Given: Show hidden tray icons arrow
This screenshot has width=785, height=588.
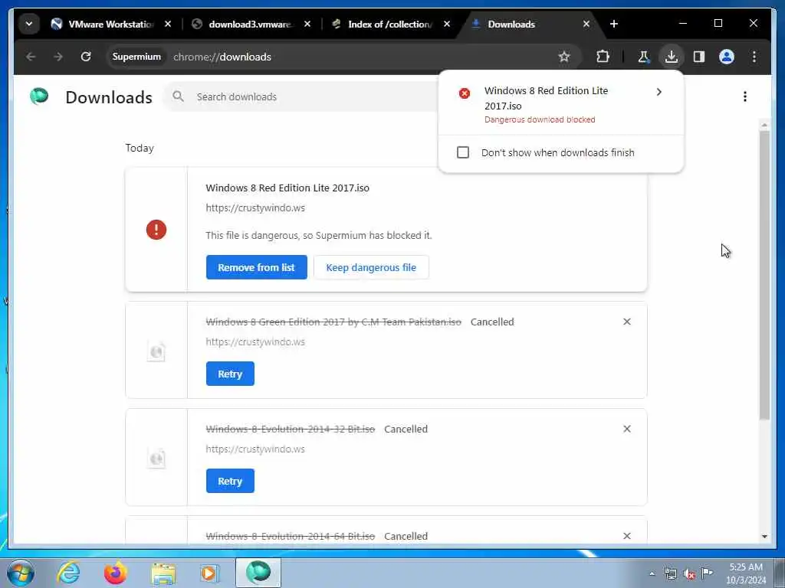Looking at the screenshot, I should pyautogui.click(x=652, y=573).
